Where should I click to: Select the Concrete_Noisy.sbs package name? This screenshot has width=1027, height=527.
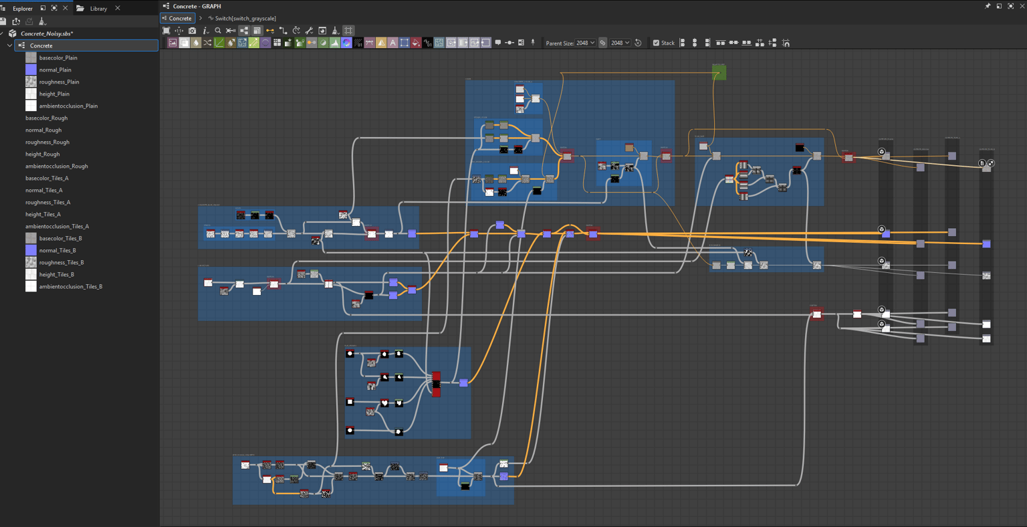tap(47, 33)
